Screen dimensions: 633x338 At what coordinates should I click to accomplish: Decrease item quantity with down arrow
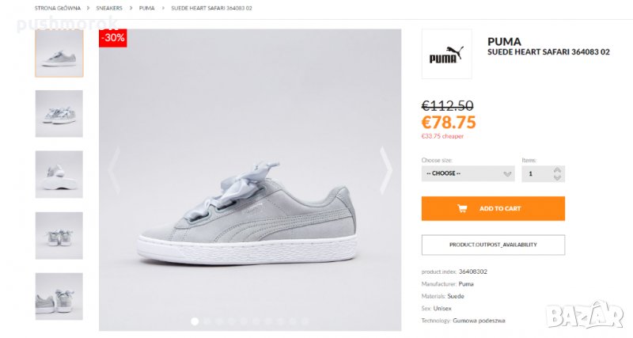point(557,177)
